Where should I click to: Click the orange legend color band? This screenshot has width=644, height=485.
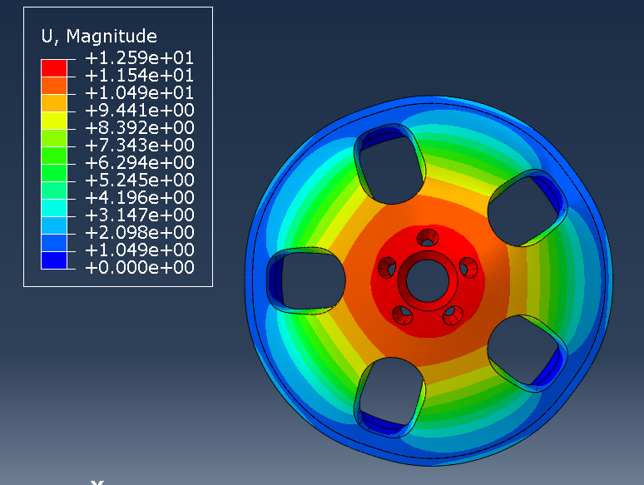coord(54,86)
